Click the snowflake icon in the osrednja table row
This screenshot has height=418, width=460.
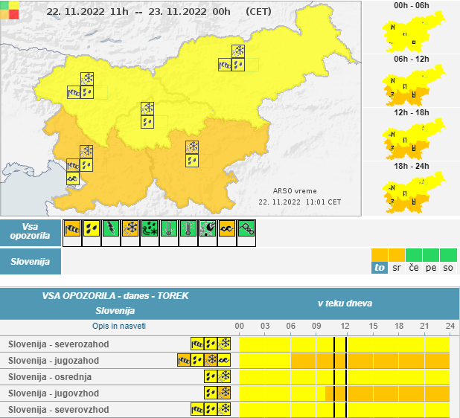point(224,376)
